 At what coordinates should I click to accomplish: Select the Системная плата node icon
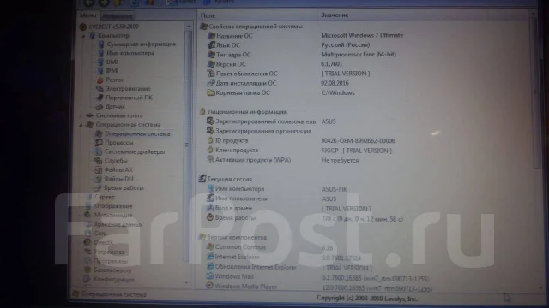click(x=90, y=115)
